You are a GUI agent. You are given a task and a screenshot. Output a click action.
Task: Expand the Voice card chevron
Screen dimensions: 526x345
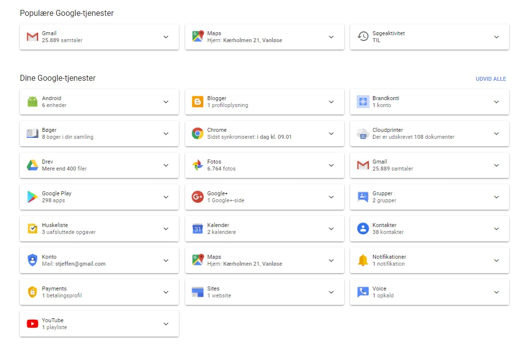[497, 292]
